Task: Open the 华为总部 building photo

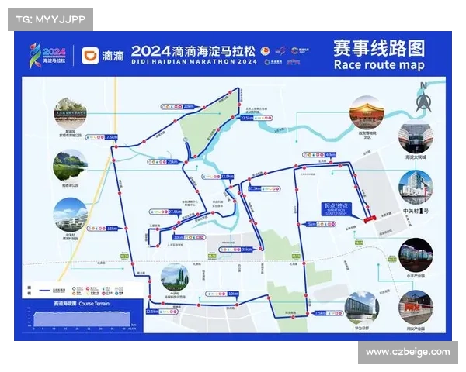Action: tap(362, 308)
